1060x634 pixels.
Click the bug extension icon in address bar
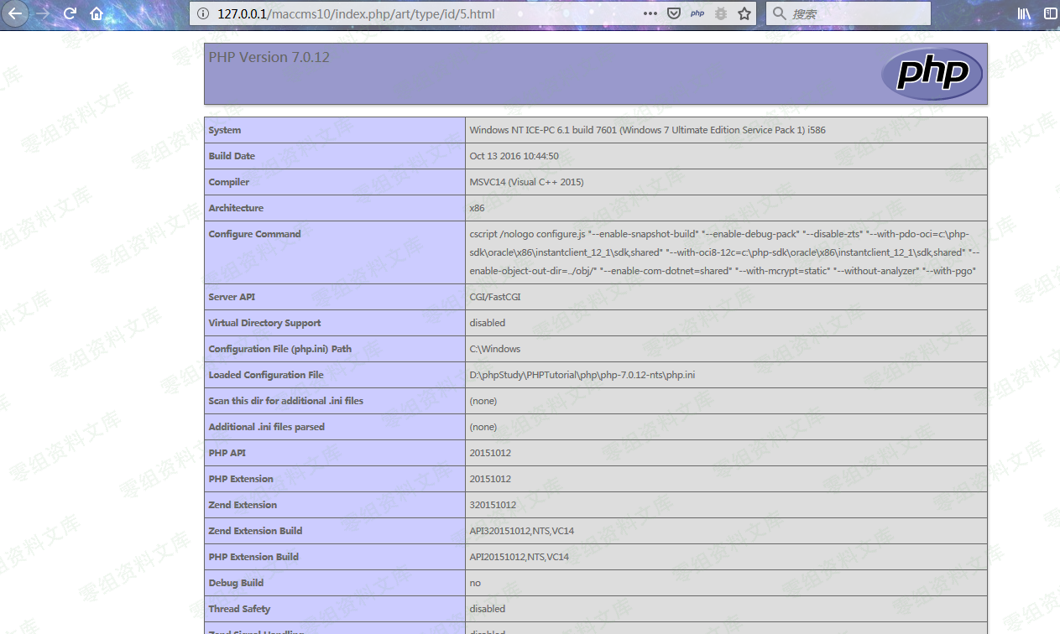coord(720,13)
